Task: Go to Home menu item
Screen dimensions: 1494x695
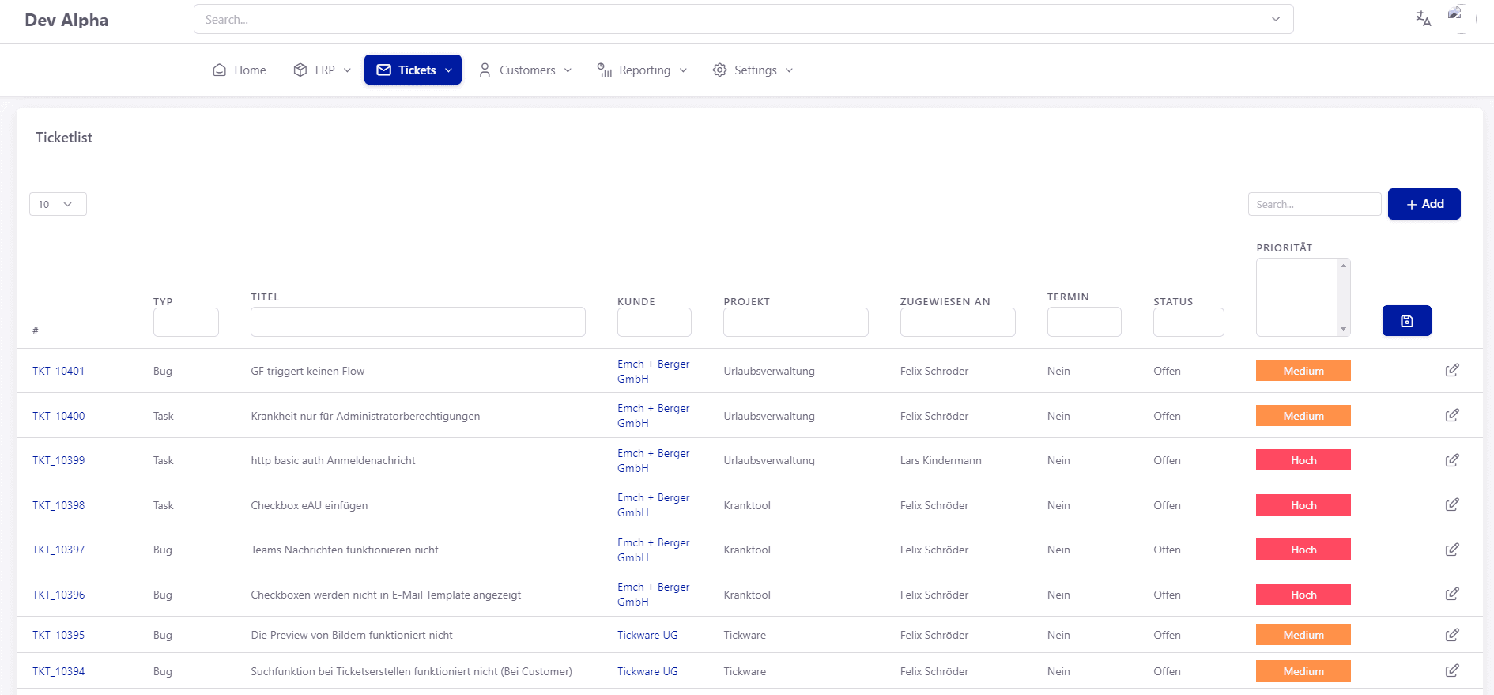Action: click(x=240, y=70)
